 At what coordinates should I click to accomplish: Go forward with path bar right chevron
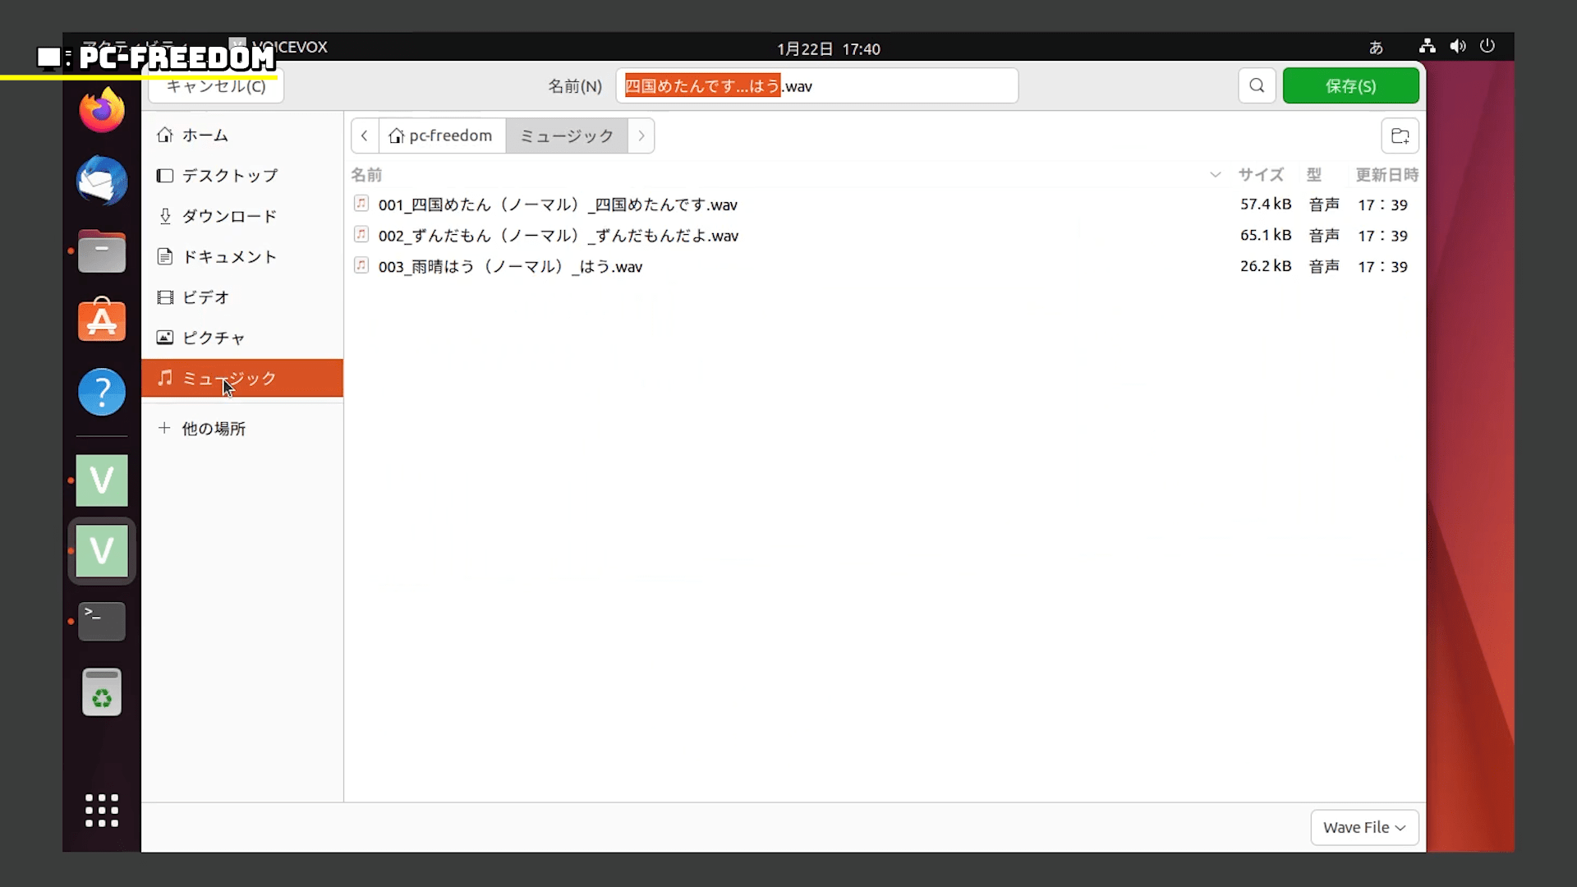[641, 136]
